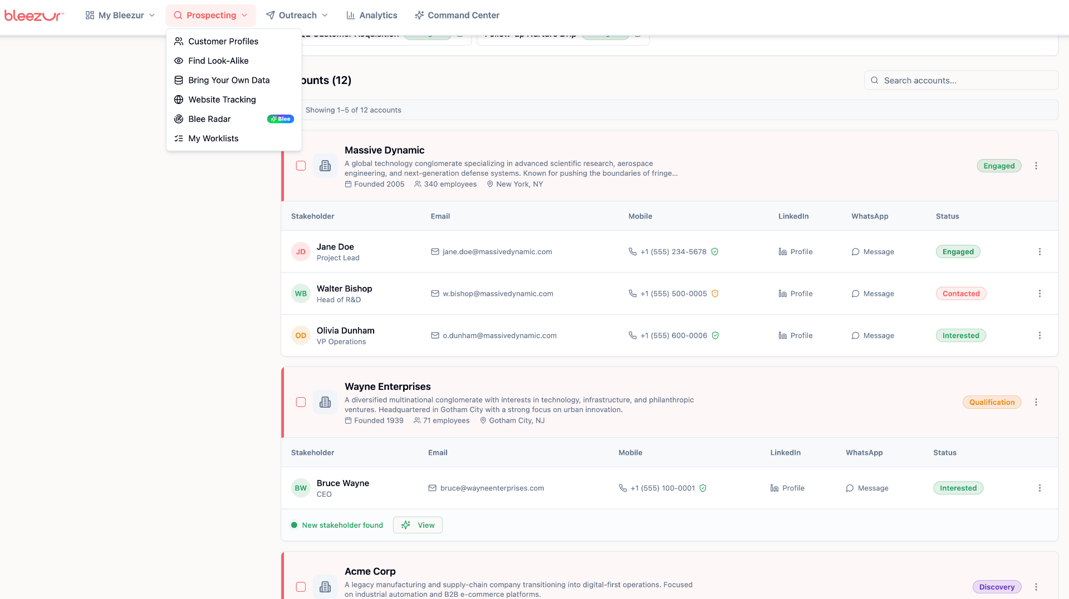This screenshot has width=1069, height=599.
Task: Click Acme Corp building icon
Action: pos(325,587)
